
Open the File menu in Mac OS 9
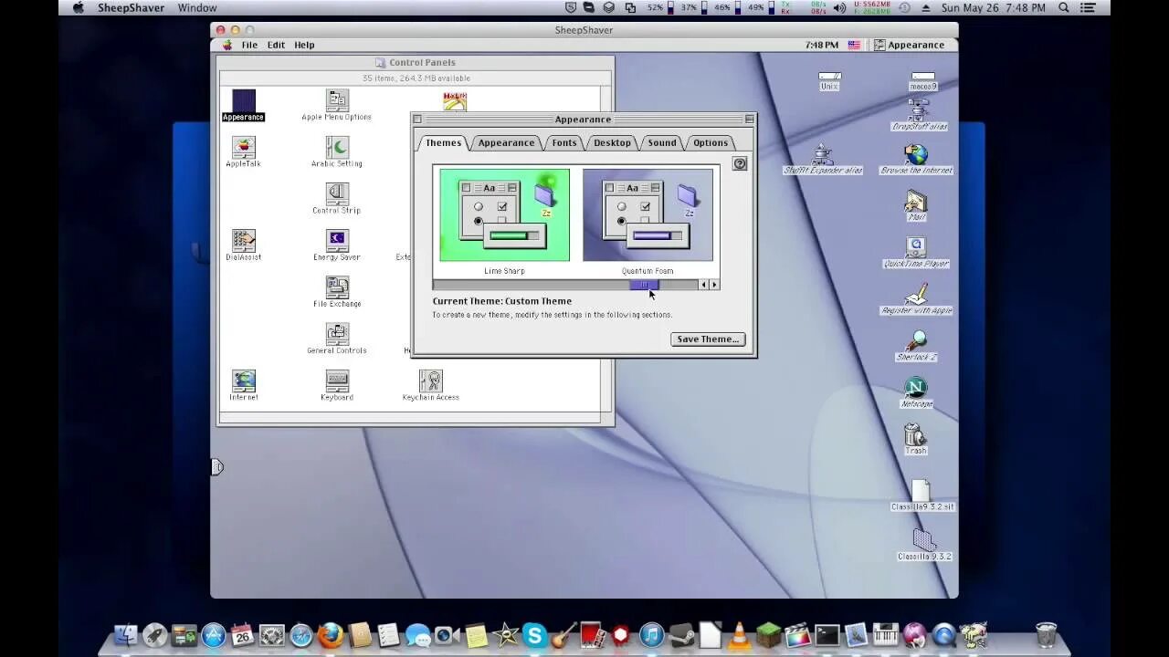tap(249, 45)
